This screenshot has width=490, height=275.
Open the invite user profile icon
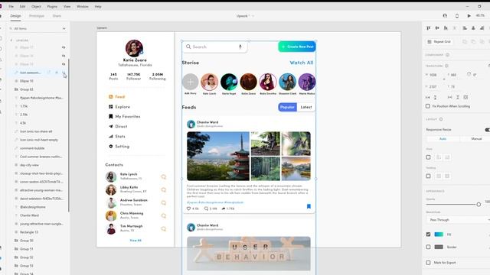click(x=445, y=15)
